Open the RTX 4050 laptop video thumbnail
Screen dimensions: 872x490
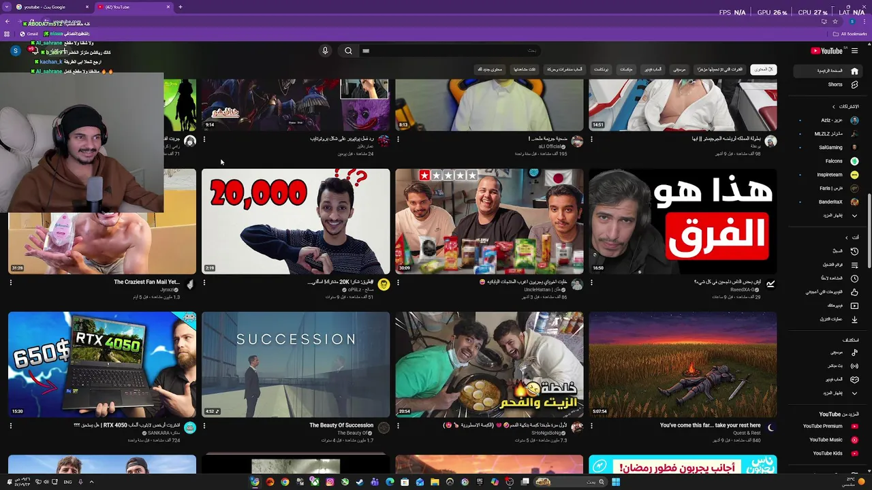102,364
